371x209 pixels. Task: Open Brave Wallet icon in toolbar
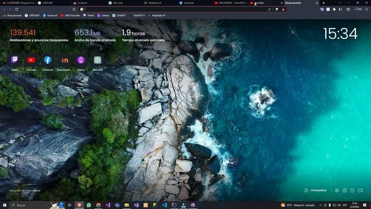(348, 9)
